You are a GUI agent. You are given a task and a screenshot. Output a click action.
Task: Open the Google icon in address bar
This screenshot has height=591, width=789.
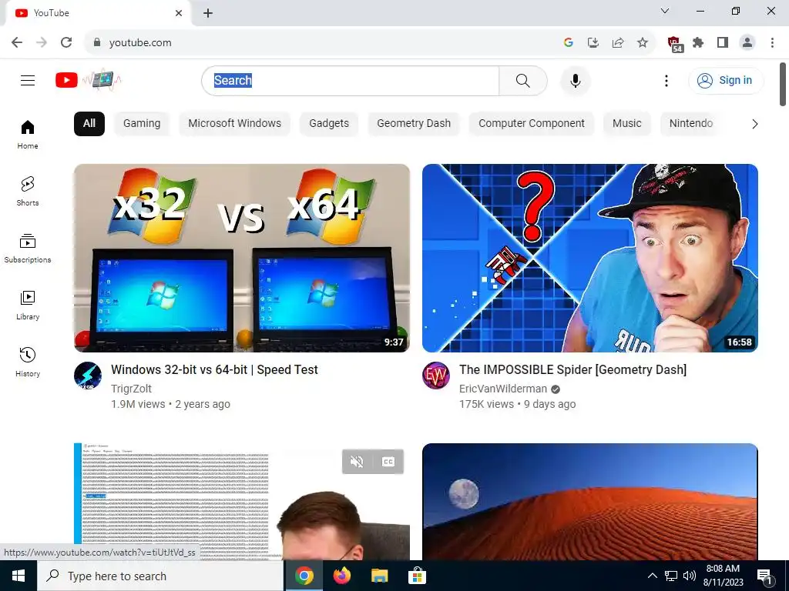[x=569, y=43]
